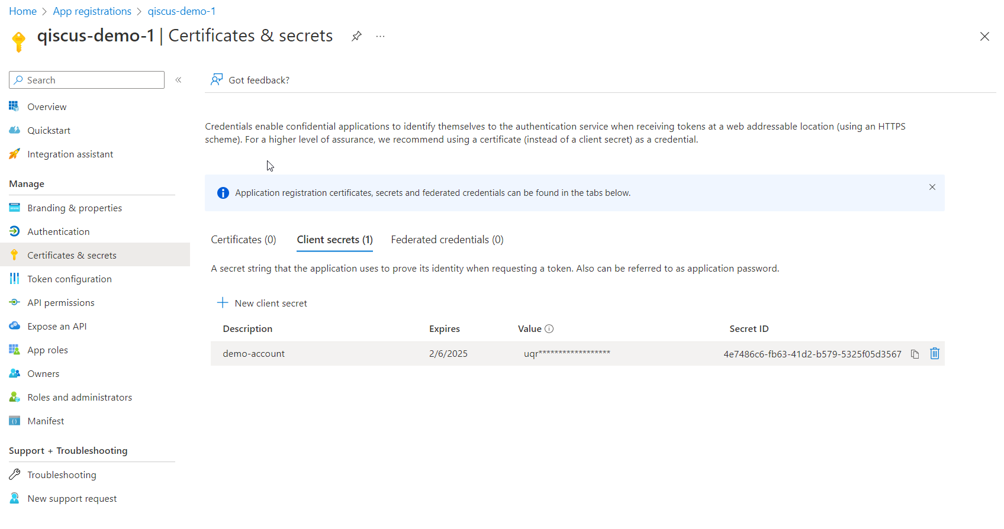Open Token configuration
Screen dimensions: 1004x529
pos(69,279)
